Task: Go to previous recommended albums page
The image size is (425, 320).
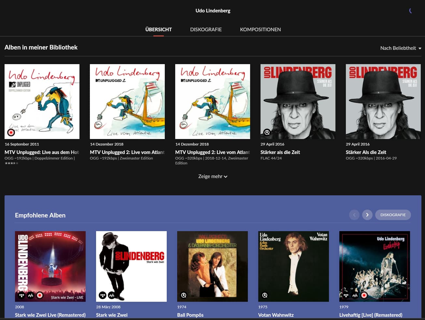Action: tap(354, 215)
